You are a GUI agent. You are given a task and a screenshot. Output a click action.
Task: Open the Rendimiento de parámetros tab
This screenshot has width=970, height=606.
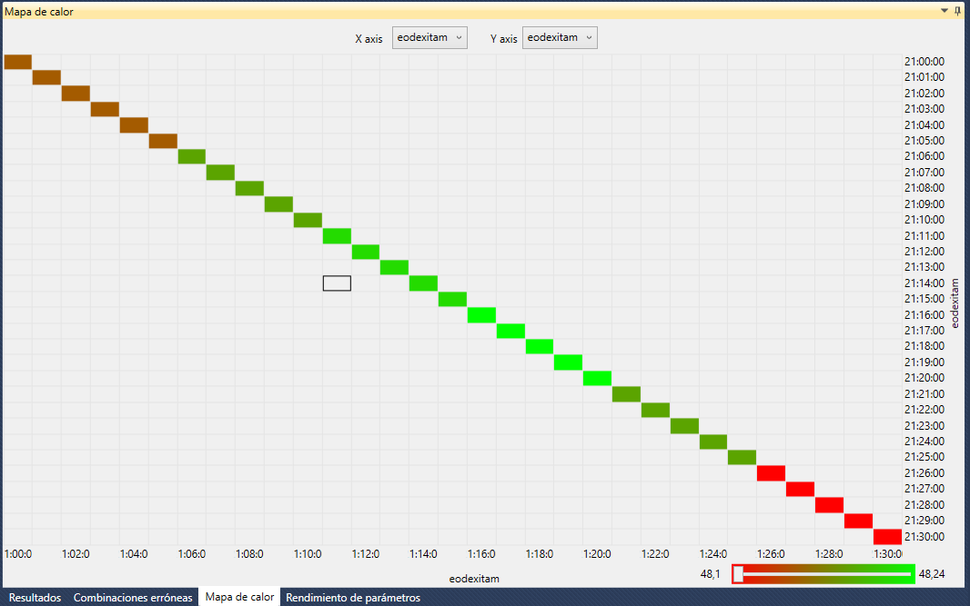click(353, 597)
